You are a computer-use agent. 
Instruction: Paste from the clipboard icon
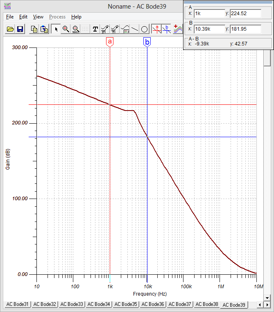[x=44, y=29]
